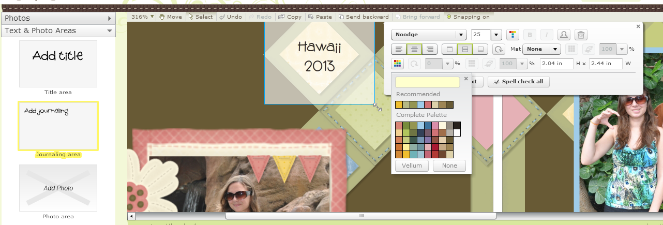Toggle the Snapping on option
This screenshot has height=225, width=663.
coord(469,17)
